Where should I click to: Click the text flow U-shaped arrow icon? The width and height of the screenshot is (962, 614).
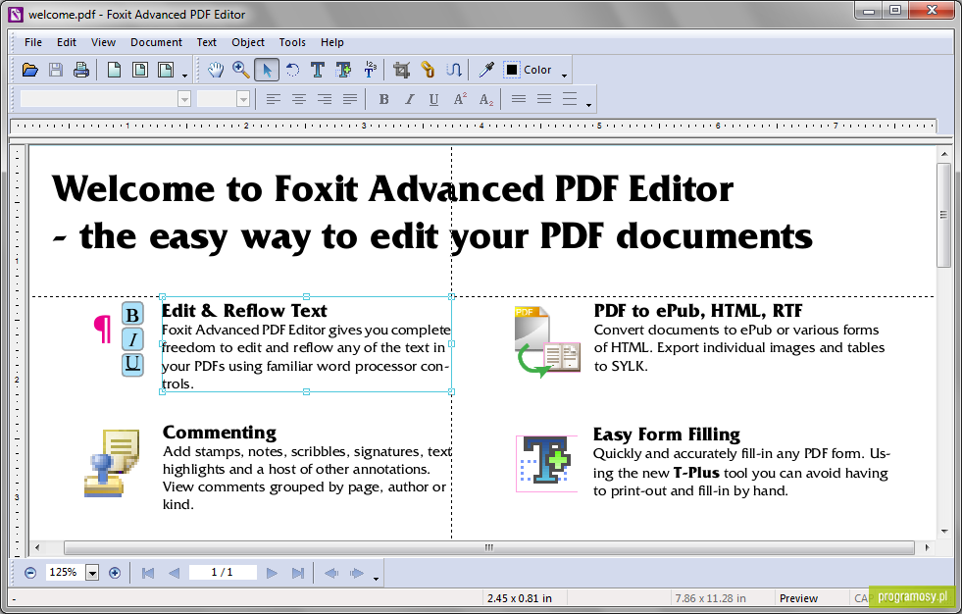[453, 70]
